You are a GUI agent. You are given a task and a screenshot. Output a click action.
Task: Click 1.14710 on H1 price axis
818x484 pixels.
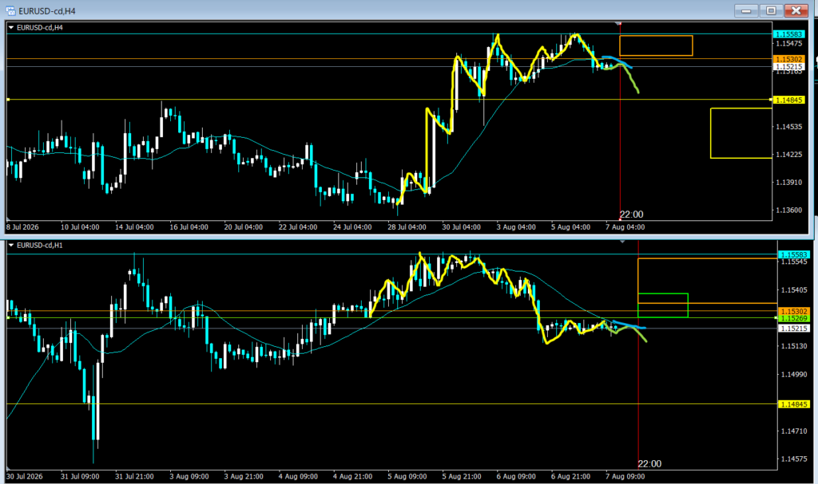(793, 431)
